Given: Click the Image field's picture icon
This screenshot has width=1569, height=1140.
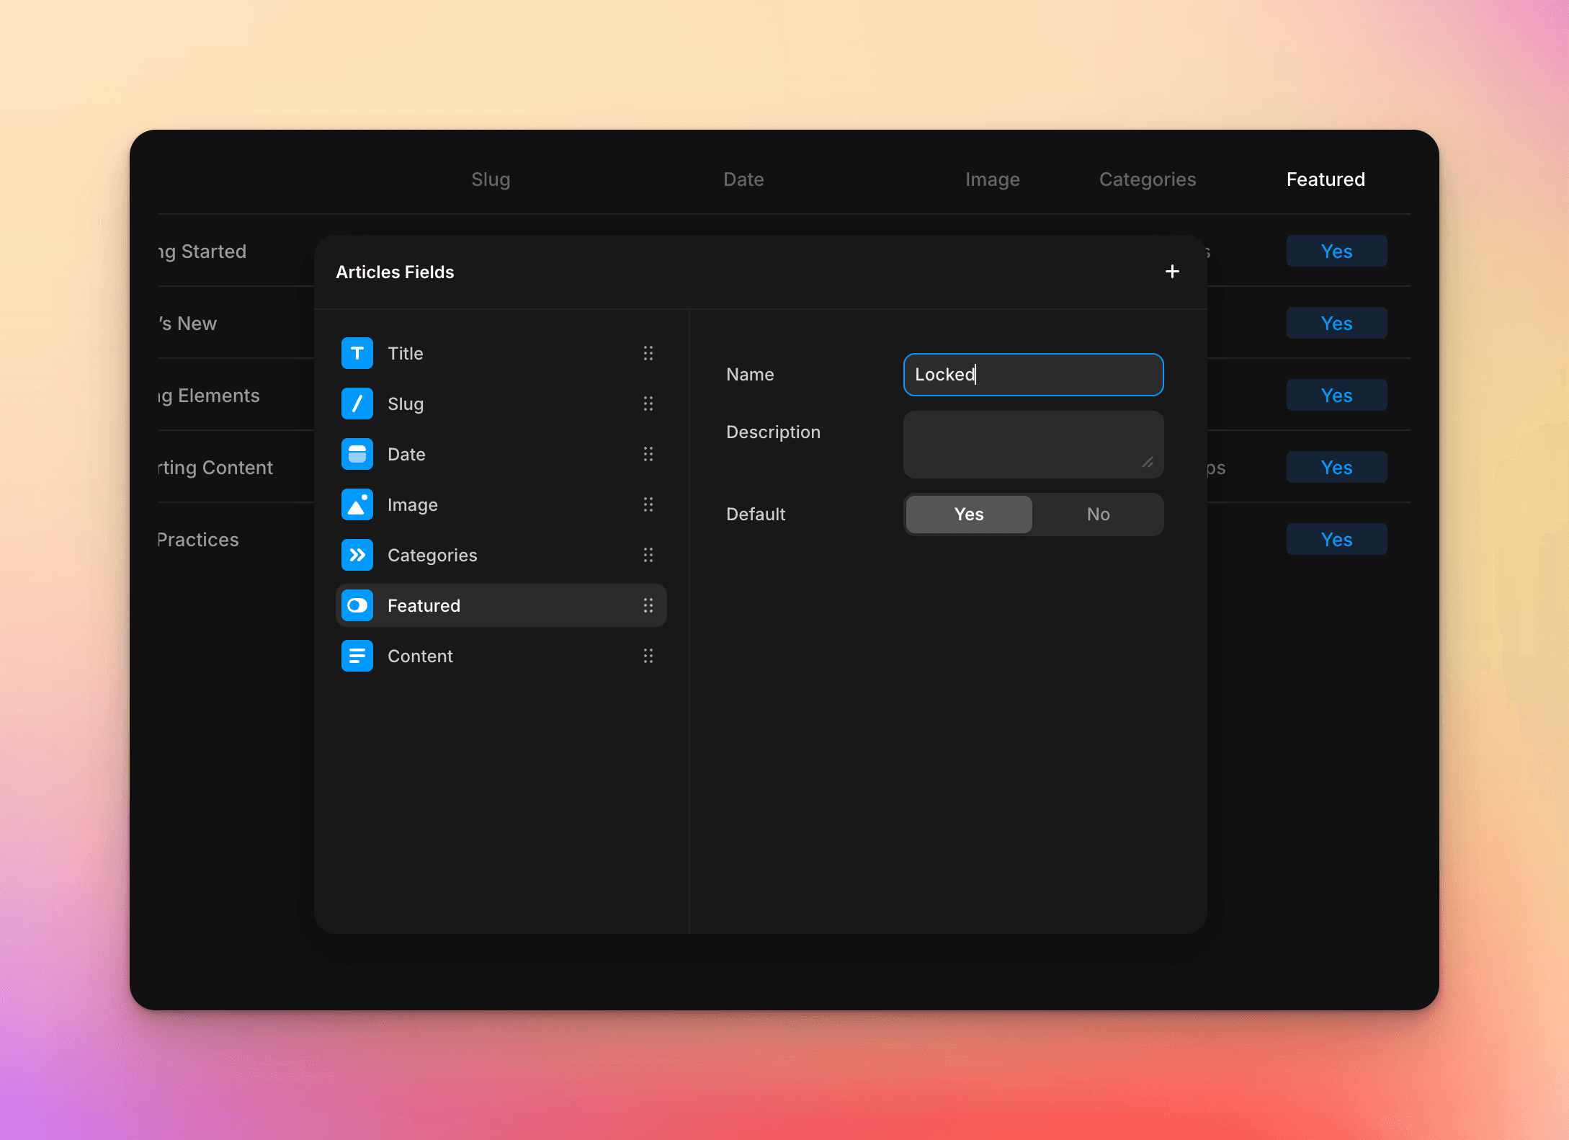Looking at the screenshot, I should [x=357, y=504].
